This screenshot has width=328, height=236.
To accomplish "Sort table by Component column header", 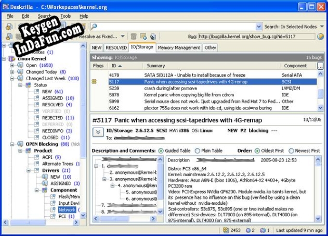I will coord(298,66).
